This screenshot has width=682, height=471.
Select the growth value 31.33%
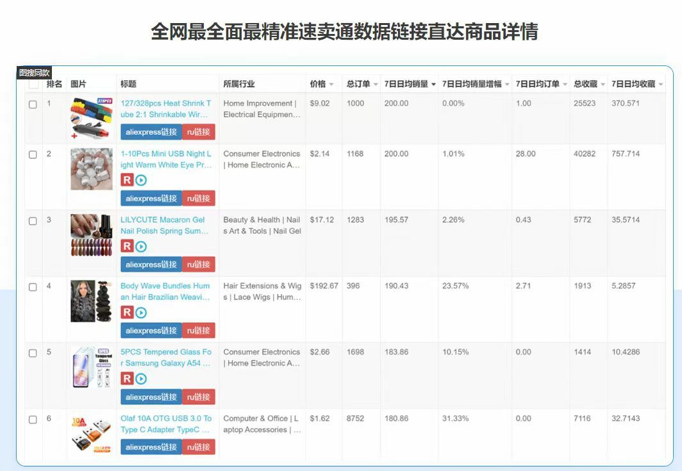(455, 418)
